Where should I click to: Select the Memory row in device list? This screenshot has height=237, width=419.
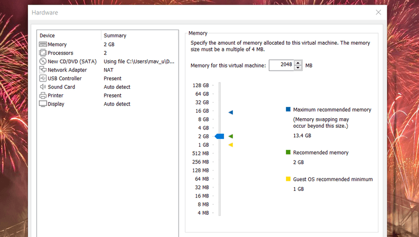point(107,44)
